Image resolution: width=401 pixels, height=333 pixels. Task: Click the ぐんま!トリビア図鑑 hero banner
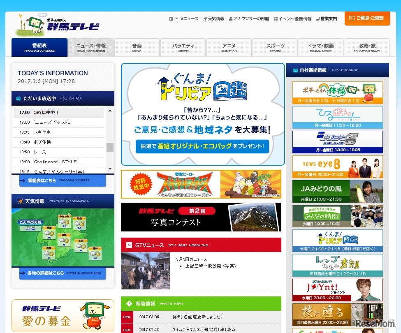202,114
